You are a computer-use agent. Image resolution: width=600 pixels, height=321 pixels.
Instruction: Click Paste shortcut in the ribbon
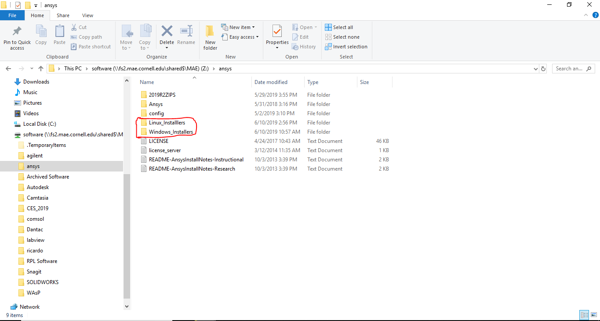click(x=91, y=47)
